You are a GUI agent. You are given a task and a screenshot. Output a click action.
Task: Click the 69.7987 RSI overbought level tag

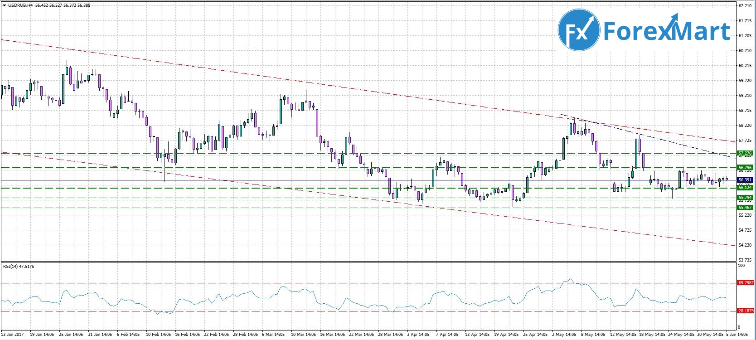coord(746,283)
